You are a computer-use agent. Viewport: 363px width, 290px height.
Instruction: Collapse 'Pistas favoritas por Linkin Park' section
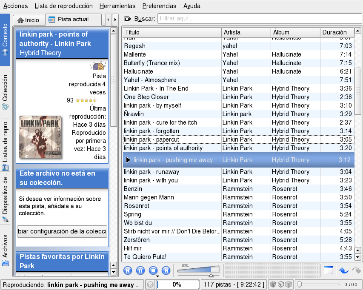(62, 262)
